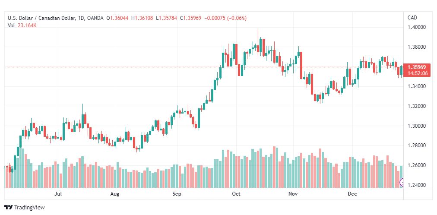
Task: Click the 1D interval text in chart title
Action: (x=81, y=18)
